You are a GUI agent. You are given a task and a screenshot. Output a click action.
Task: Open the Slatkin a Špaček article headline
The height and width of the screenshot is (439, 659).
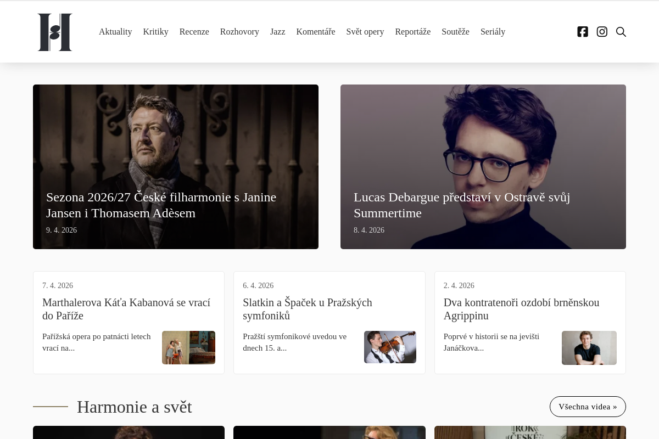pyautogui.click(x=308, y=309)
